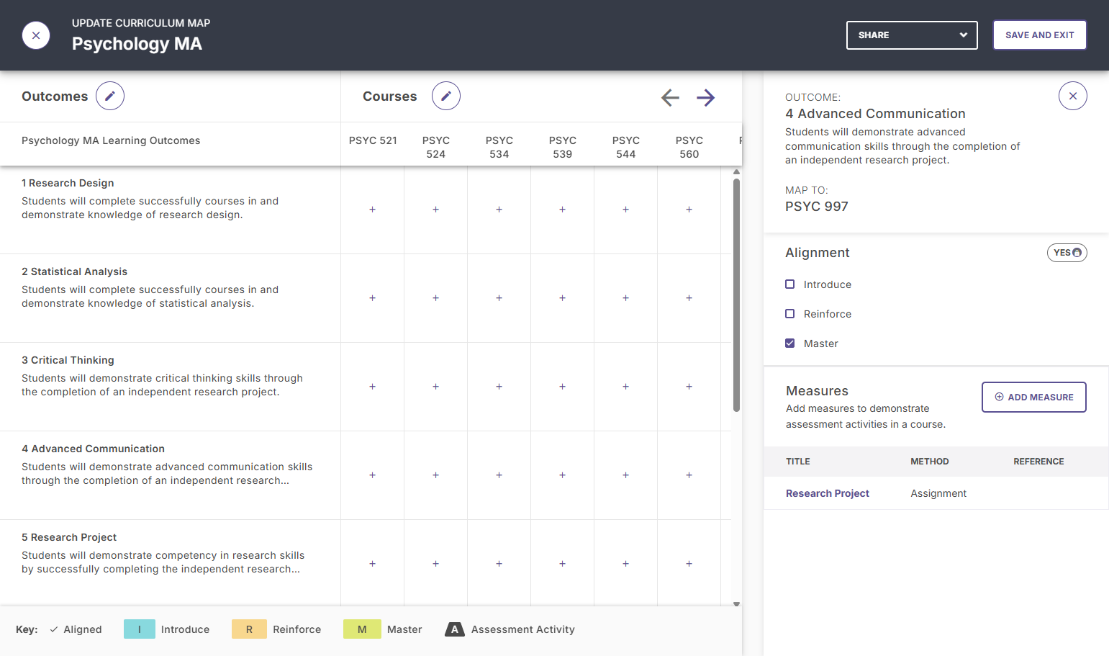The width and height of the screenshot is (1109, 656).
Task: Click the Reinforce key swatch labeled R
Action: [249, 629]
